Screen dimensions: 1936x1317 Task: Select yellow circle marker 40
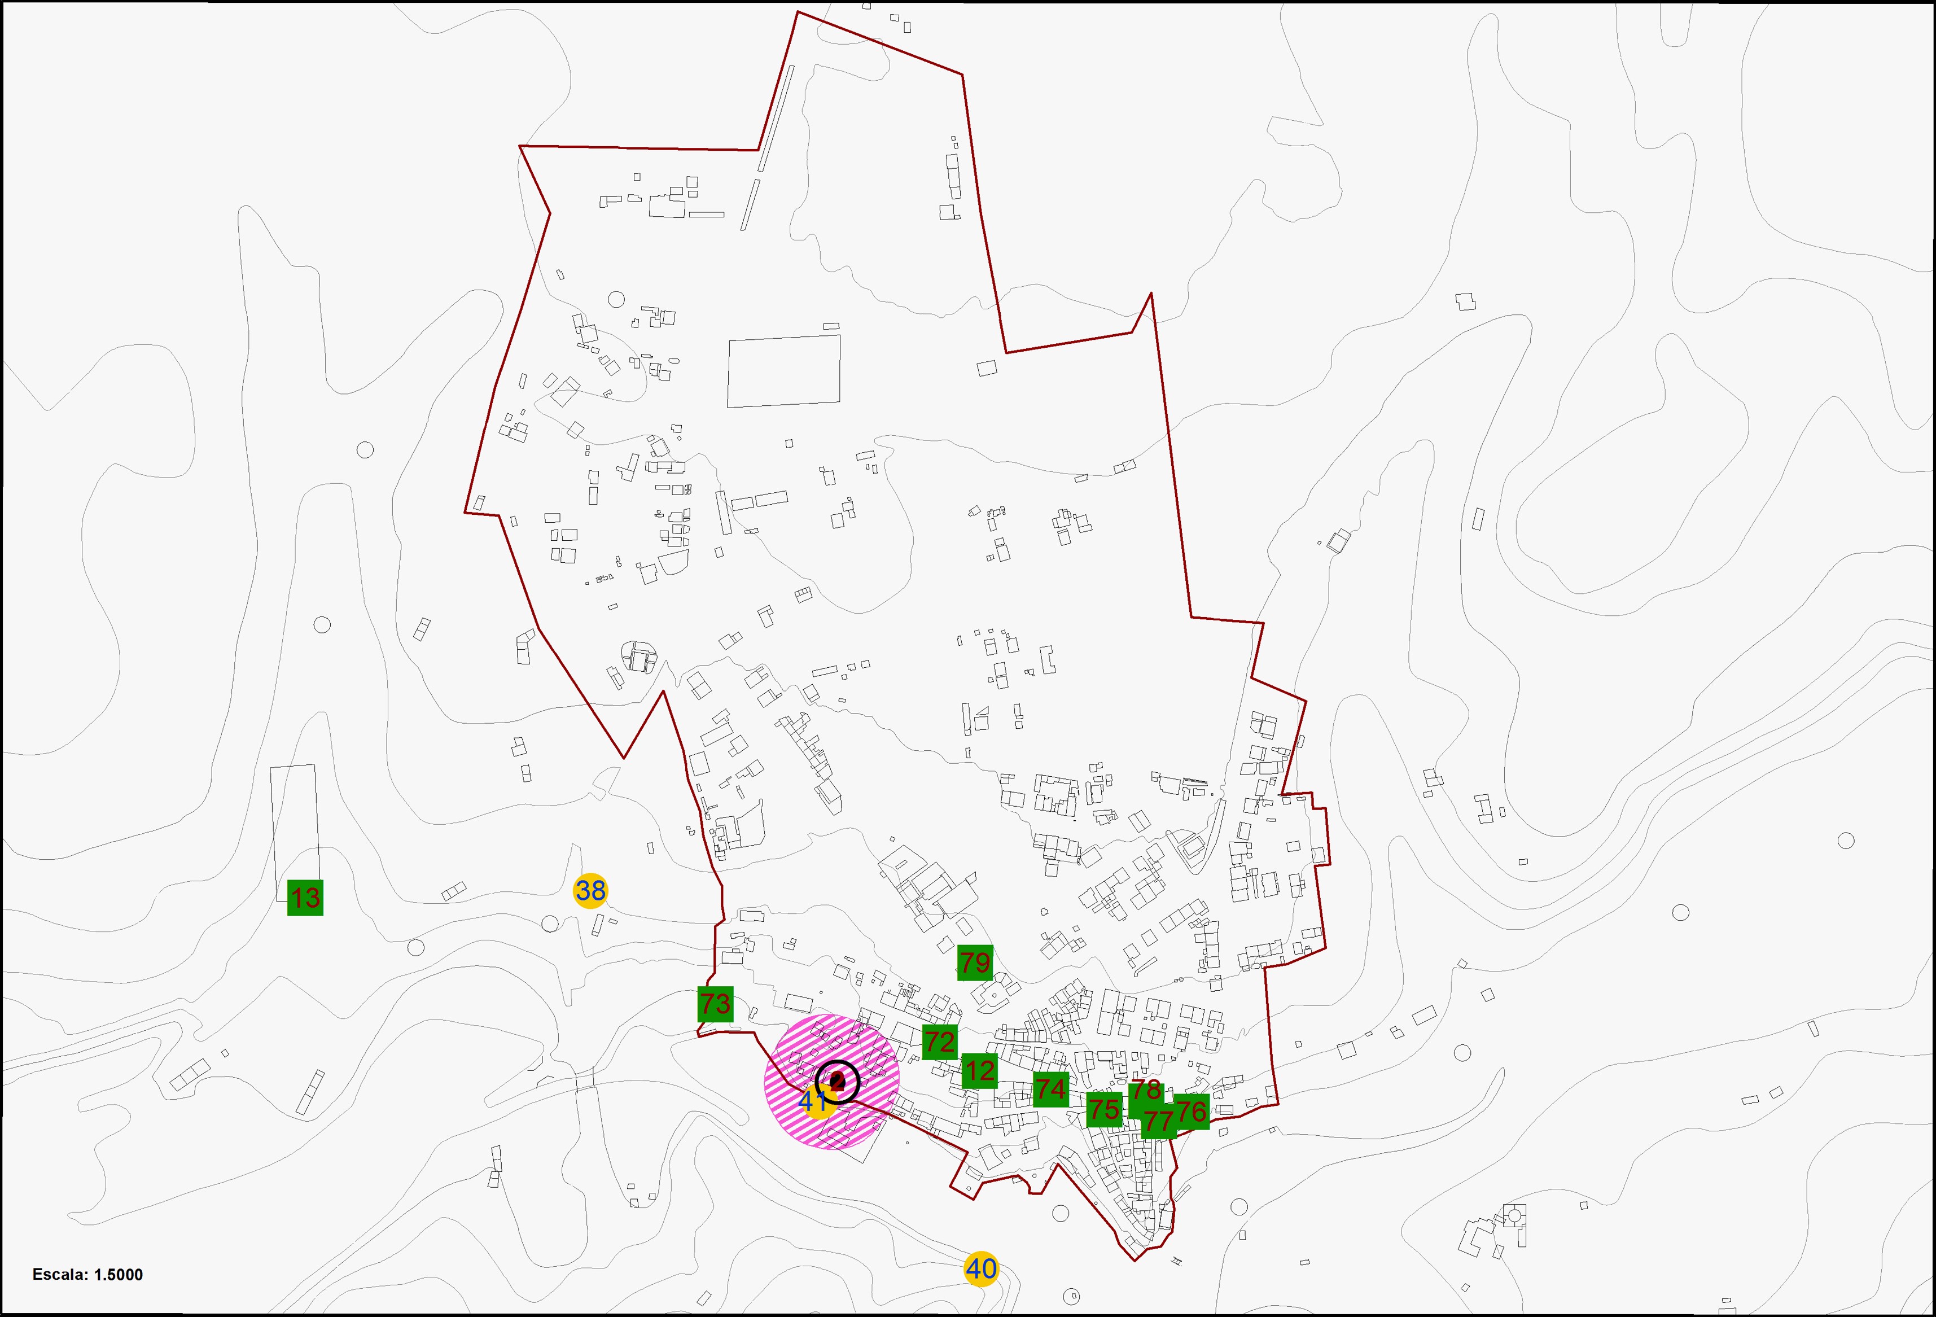982,1268
